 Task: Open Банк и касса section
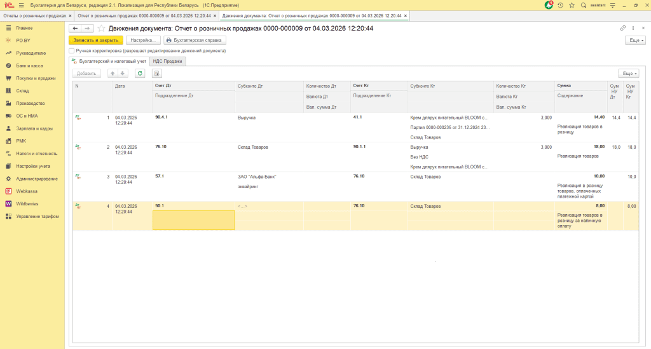29,65
